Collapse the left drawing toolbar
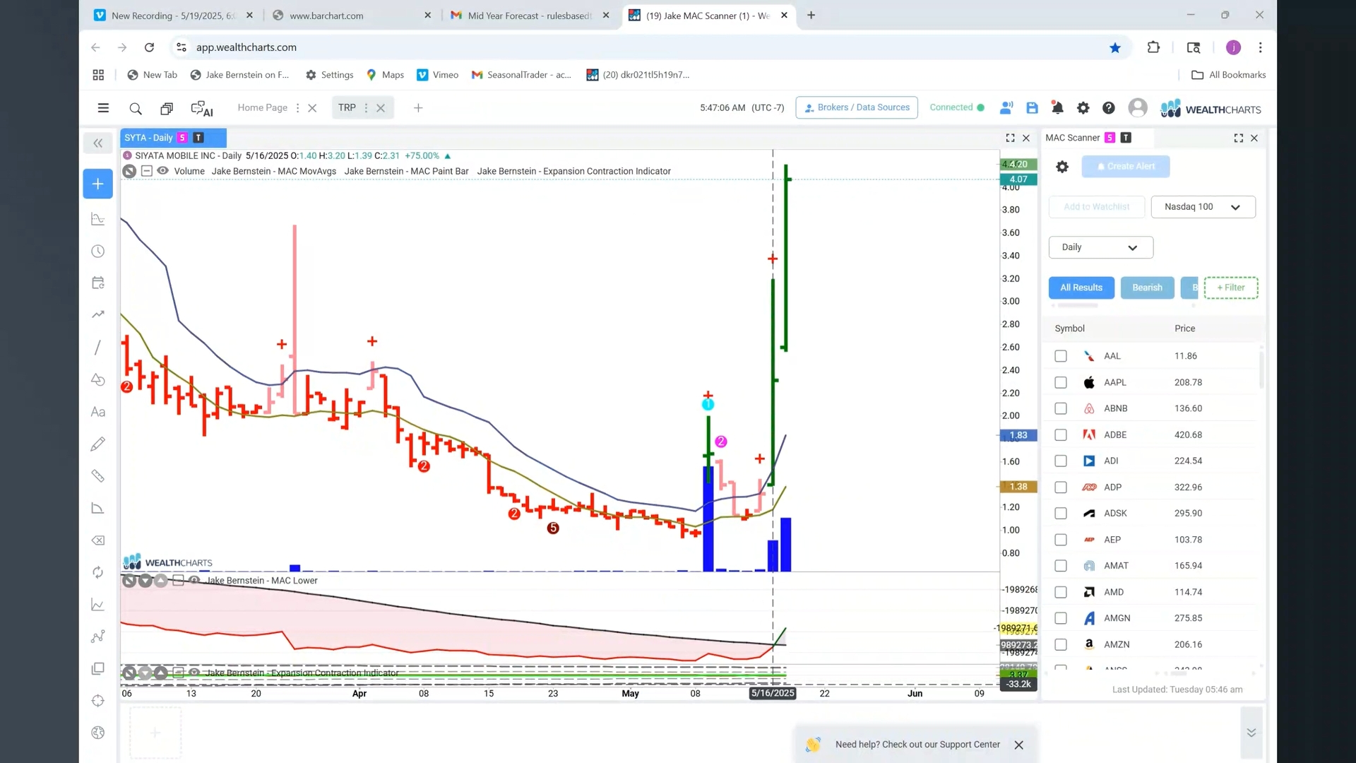 pos(98,143)
